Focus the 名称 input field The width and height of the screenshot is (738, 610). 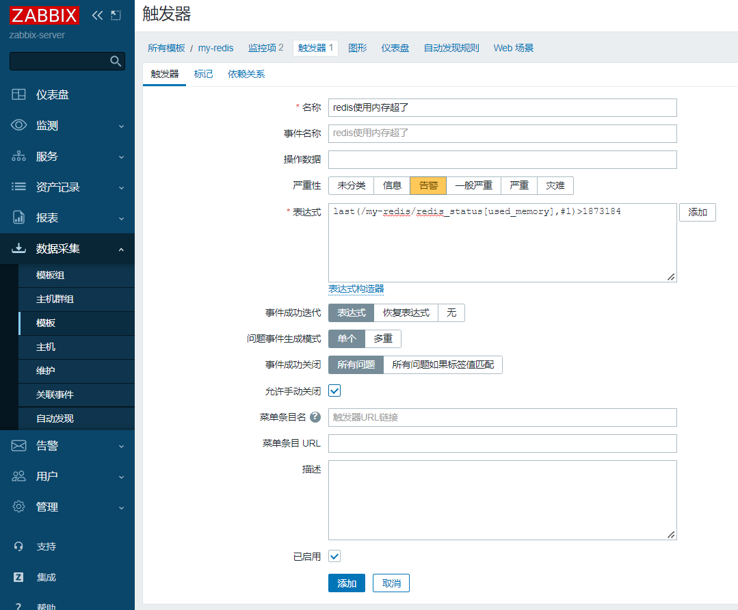(502, 108)
